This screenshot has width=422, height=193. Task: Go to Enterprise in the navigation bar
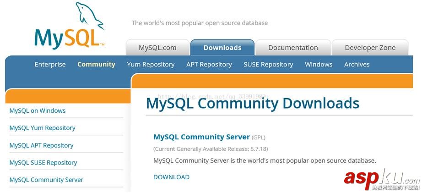click(x=50, y=65)
